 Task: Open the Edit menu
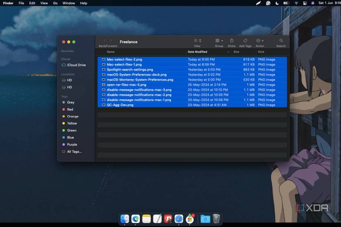pos(32,3)
